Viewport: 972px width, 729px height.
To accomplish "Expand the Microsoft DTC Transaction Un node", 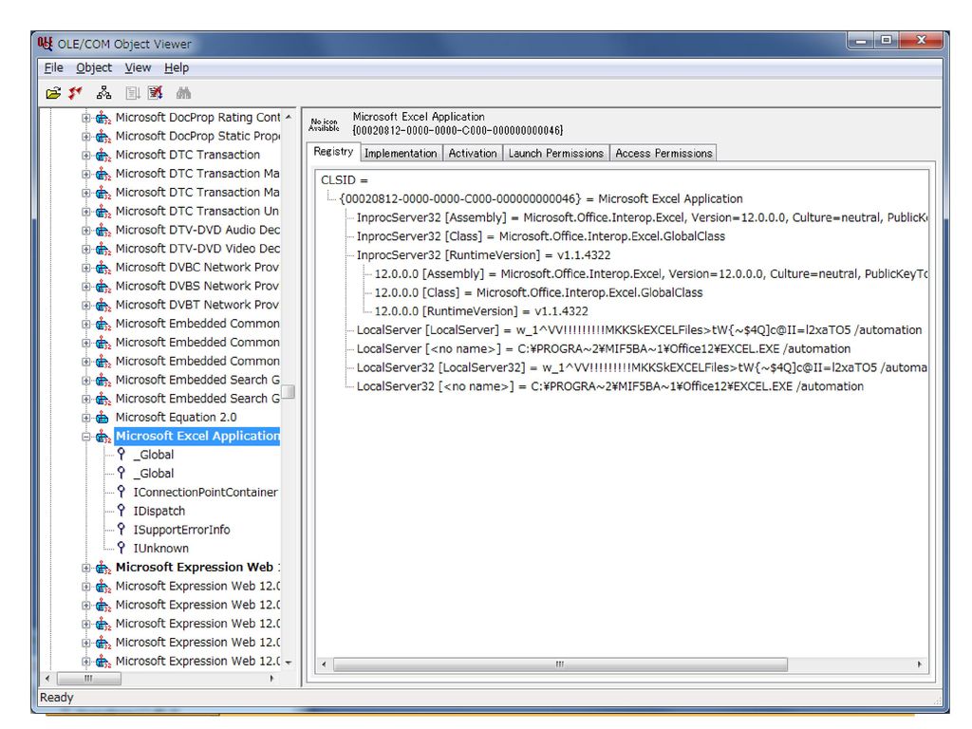I will [86, 212].
